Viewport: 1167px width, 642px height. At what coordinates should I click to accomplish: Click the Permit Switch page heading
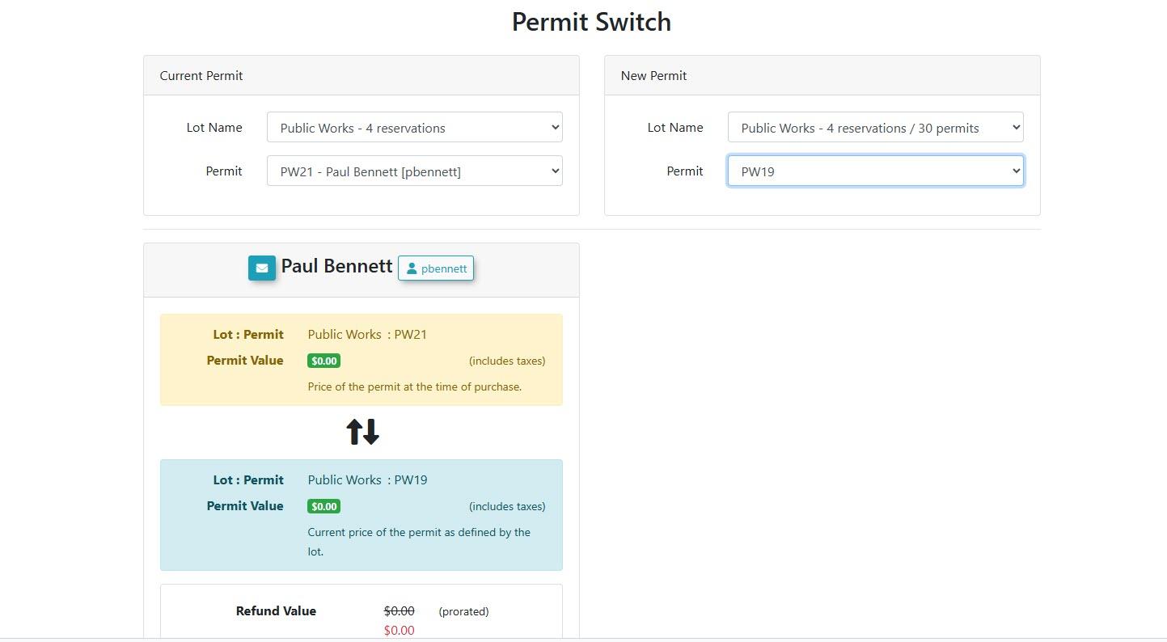591,22
